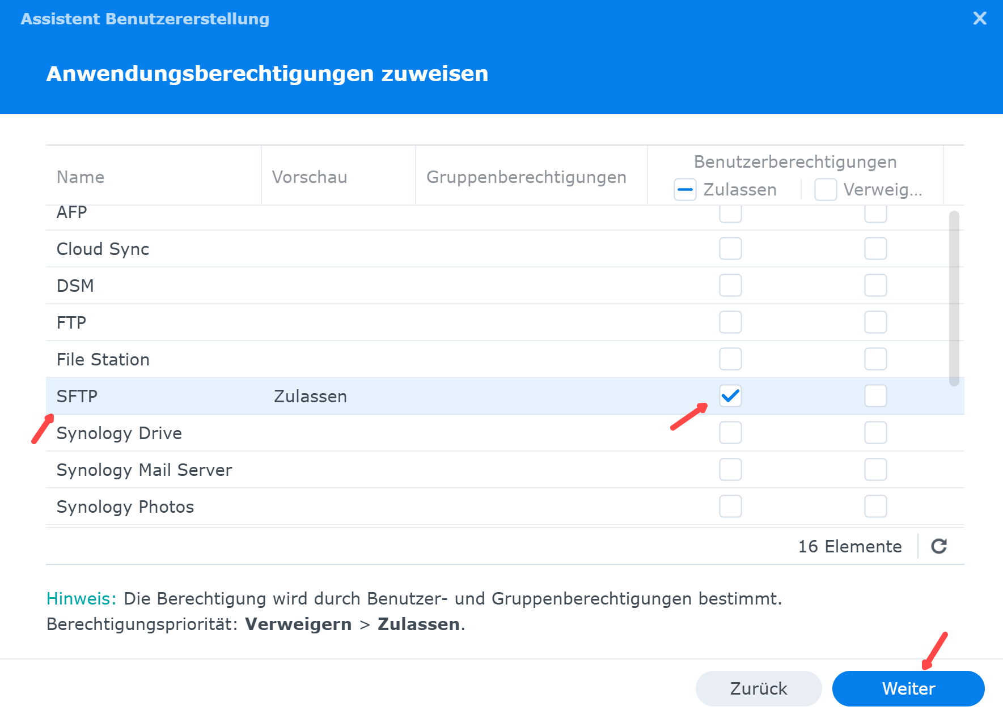Deny Synology Drive with Verweigern checkbox

(875, 433)
